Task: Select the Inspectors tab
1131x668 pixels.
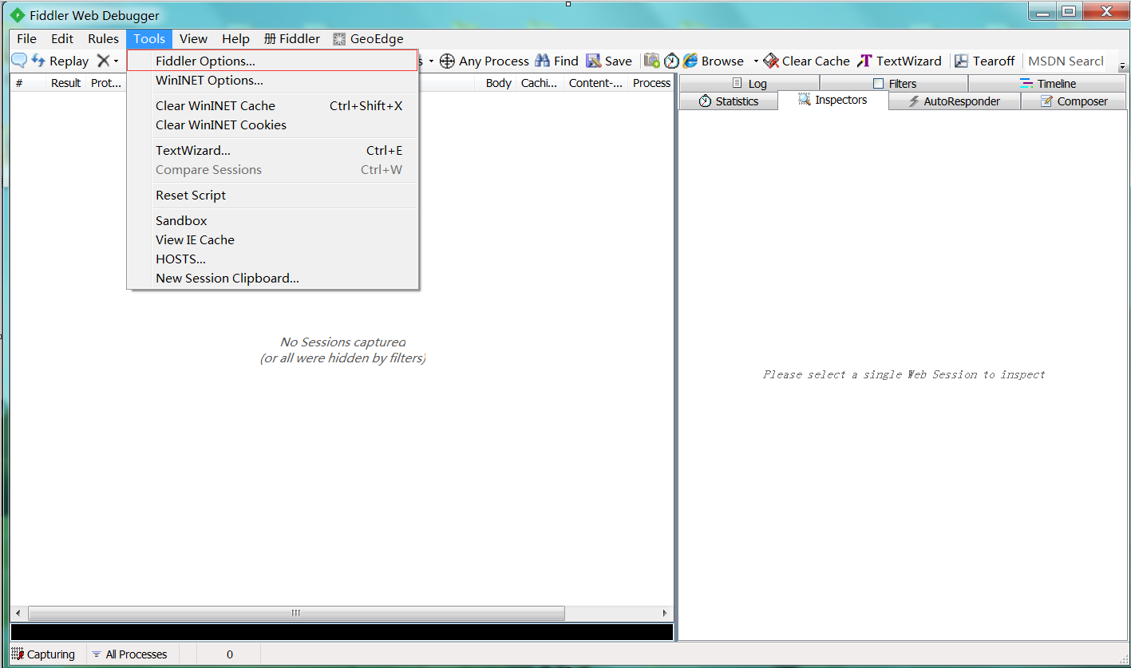Action: coord(832,100)
